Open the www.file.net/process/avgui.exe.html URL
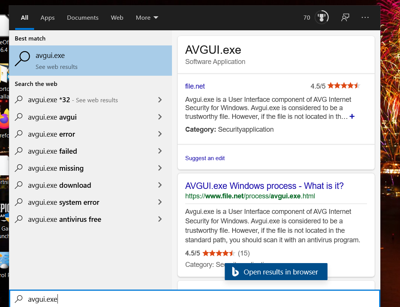 click(x=250, y=196)
